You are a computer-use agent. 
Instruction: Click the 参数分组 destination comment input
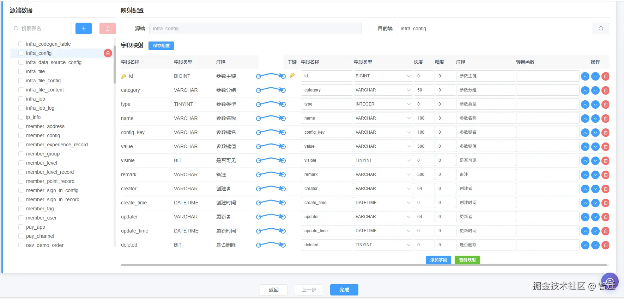tap(486, 90)
